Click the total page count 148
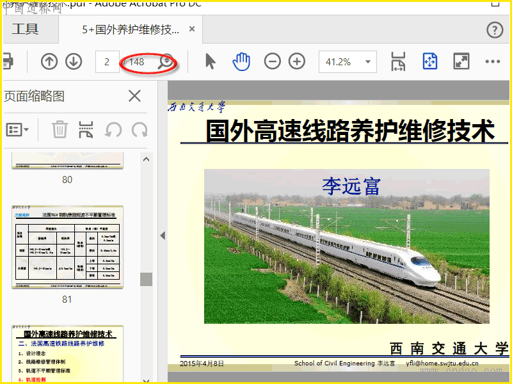 (136, 61)
